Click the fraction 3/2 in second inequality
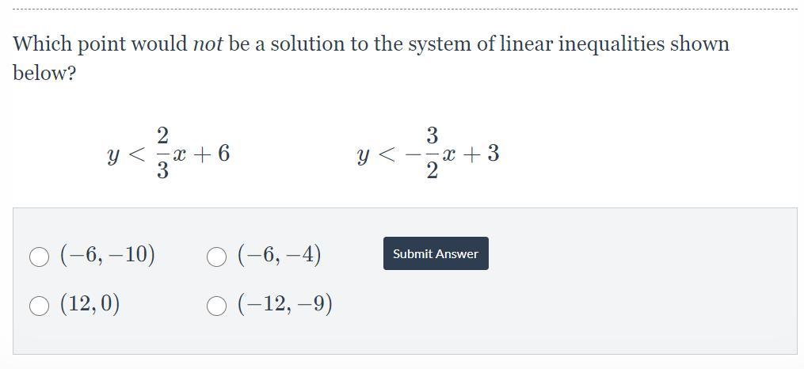804x369 pixels. click(432, 154)
